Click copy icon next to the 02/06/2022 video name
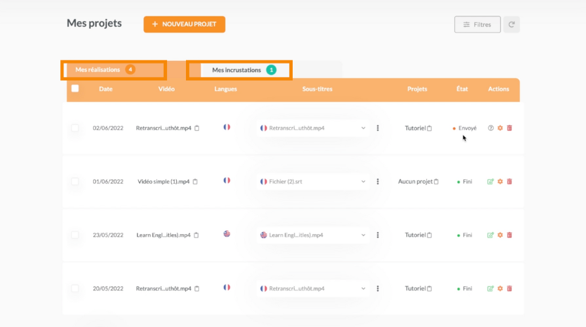This screenshot has height=327, width=586. coord(197,128)
